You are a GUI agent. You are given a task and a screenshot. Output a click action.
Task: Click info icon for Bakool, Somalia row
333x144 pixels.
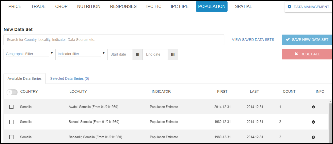click(x=313, y=122)
